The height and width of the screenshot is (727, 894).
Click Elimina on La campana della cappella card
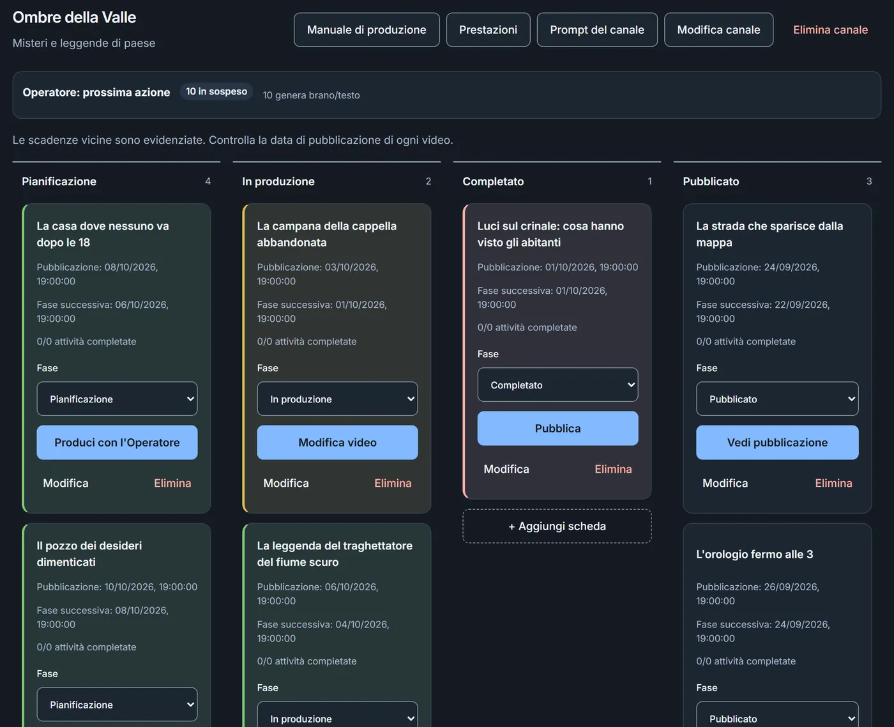pyautogui.click(x=393, y=484)
